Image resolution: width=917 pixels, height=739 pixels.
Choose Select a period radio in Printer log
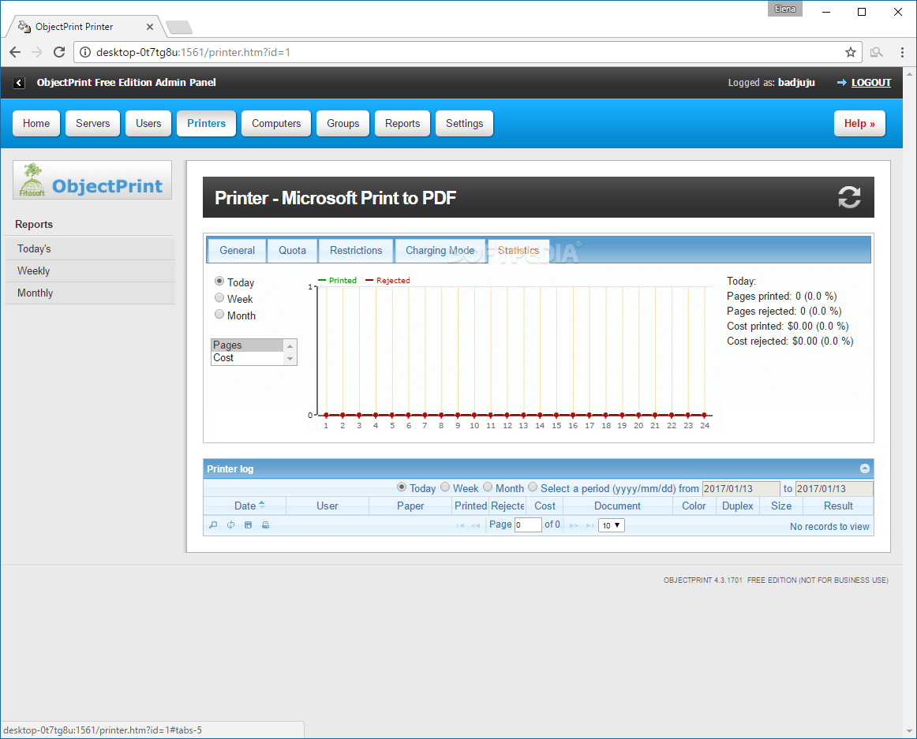point(533,487)
